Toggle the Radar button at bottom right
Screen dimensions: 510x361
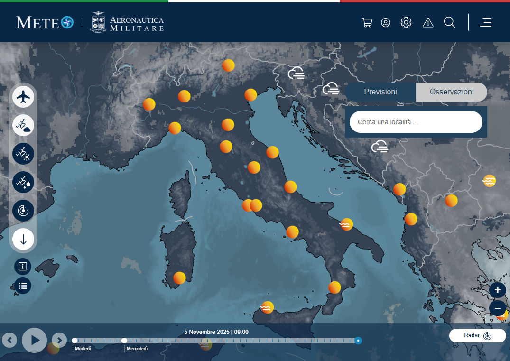pyautogui.click(x=477, y=336)
